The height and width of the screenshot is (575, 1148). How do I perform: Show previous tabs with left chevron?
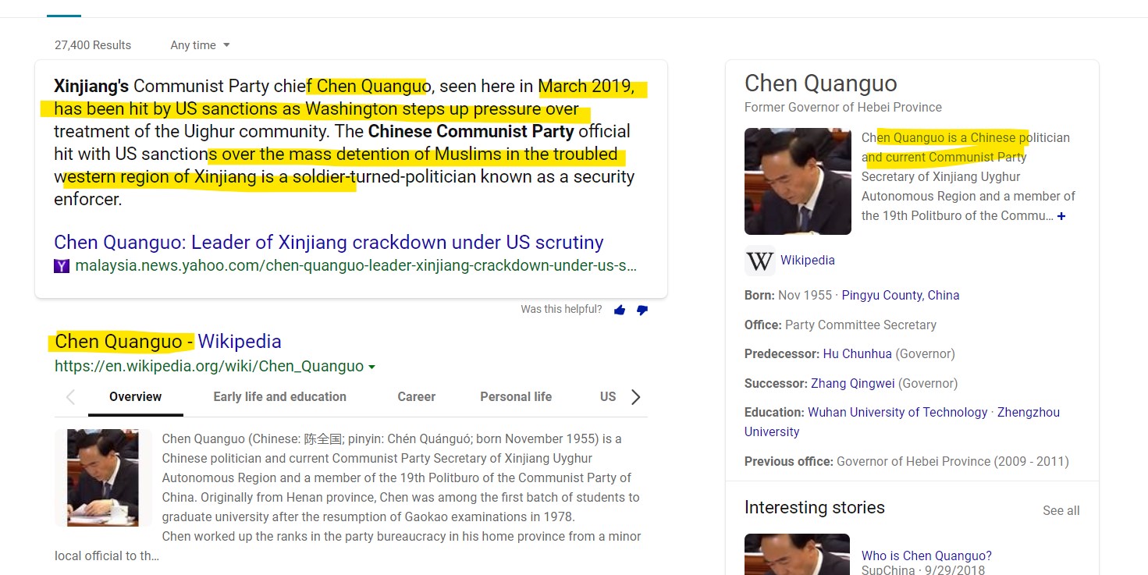(70, 397)
